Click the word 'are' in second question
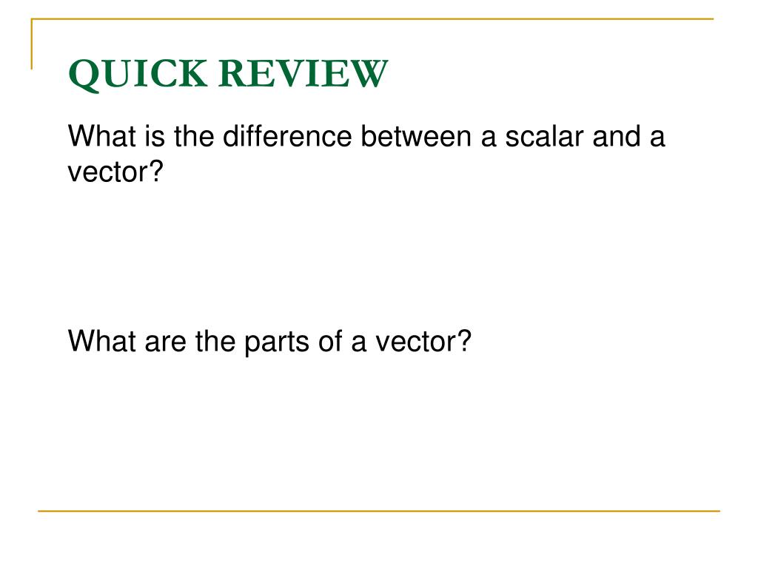758x568 pixels. click(165, 343)
